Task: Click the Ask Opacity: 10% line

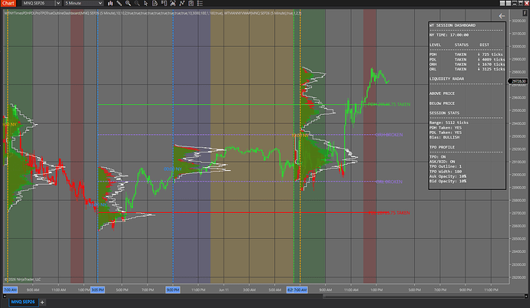Action: tap(448, 176)
